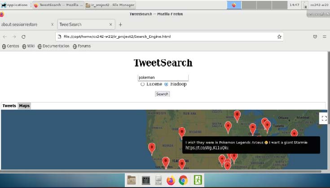Screen dimensions: 330x188
Task: Switch to the TweetSearch Mozilla taskbar window button
Action: [58, 5]
